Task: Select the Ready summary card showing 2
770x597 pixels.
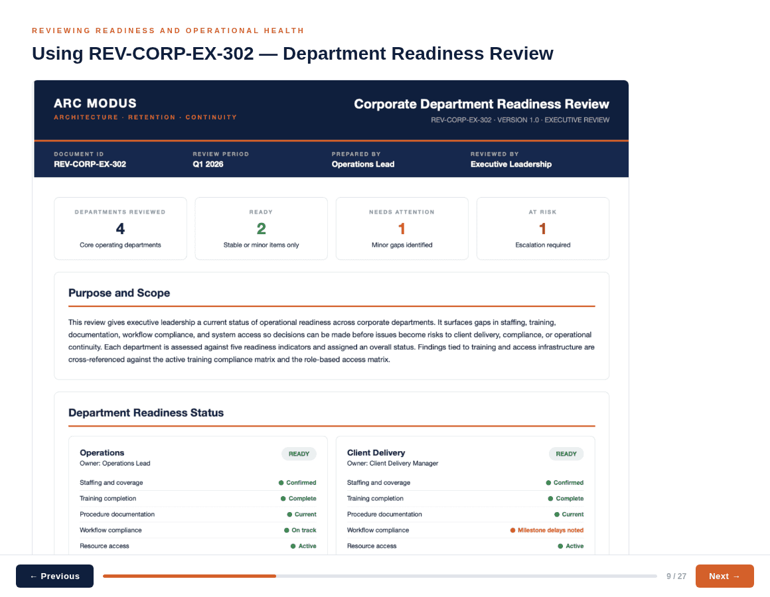Action: coord(262,229)
